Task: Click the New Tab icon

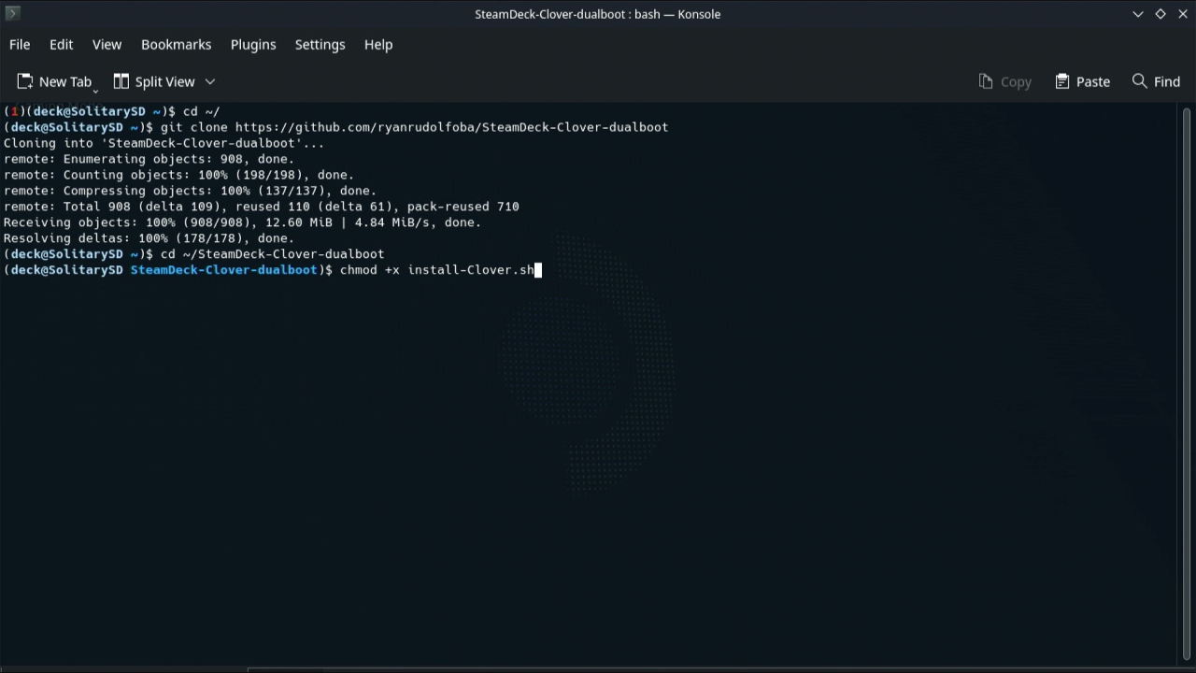Action: (25, 81)
